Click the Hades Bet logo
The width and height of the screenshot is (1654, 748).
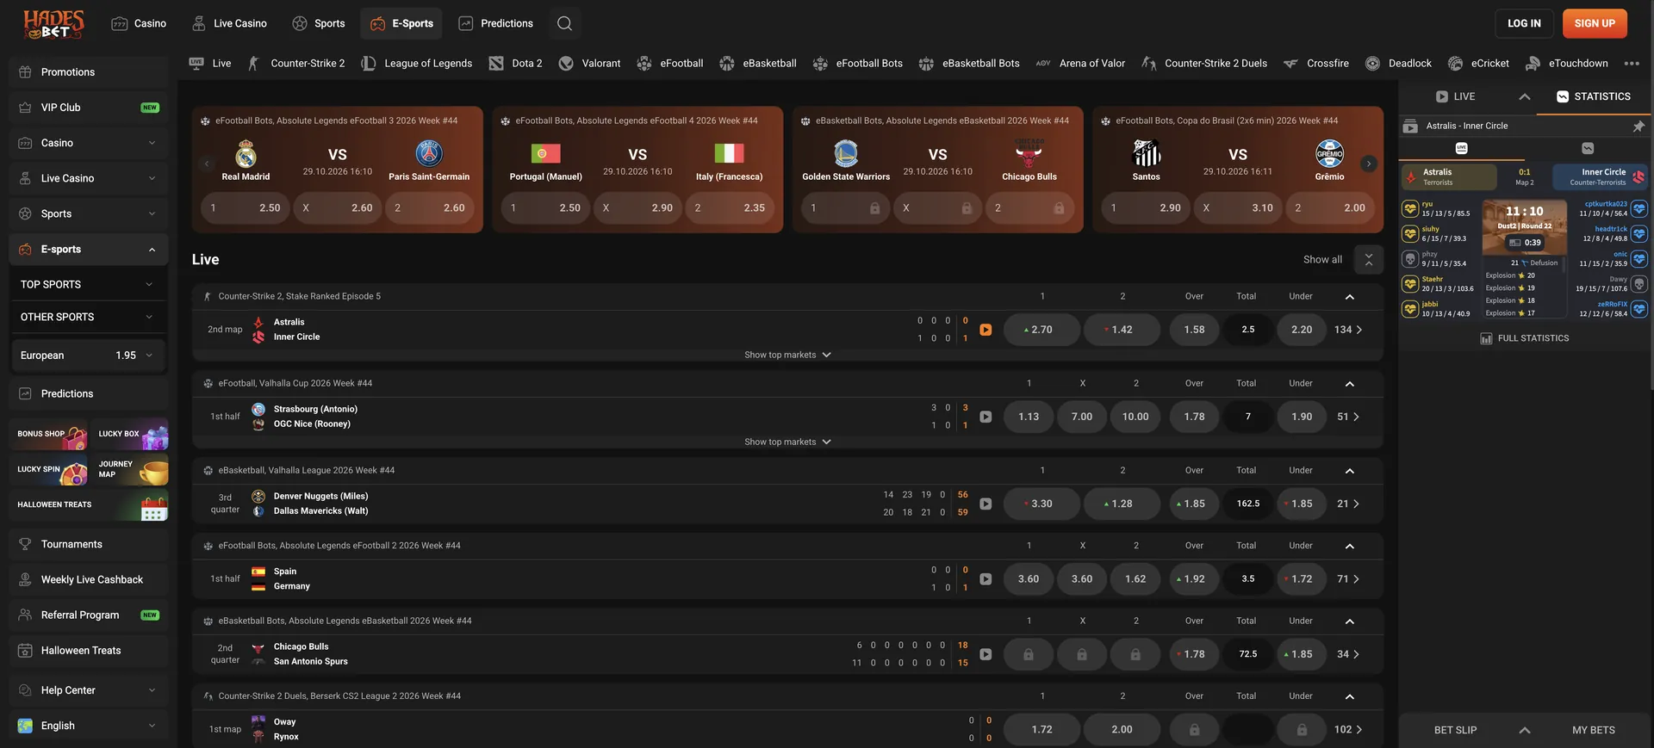53,24
